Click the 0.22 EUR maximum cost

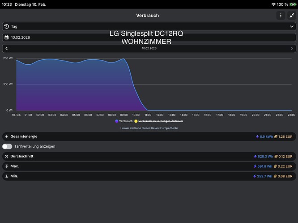(x=285, y=166)
